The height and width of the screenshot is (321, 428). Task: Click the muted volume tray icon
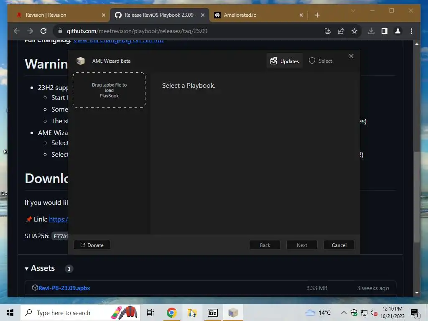374,313
